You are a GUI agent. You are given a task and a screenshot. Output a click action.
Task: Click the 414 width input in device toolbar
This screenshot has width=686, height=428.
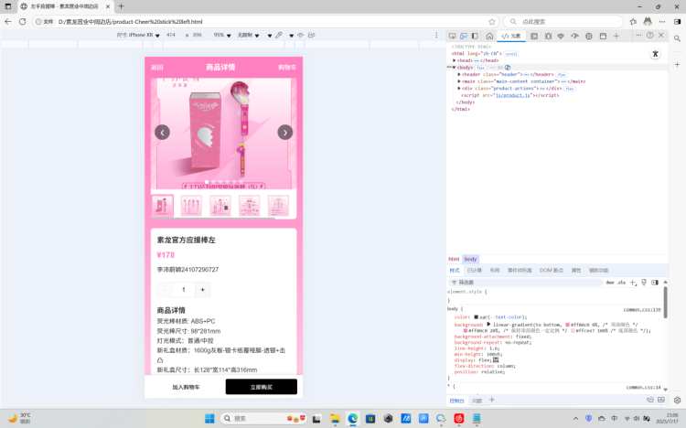pyautogui.click(x=171, y=35)
